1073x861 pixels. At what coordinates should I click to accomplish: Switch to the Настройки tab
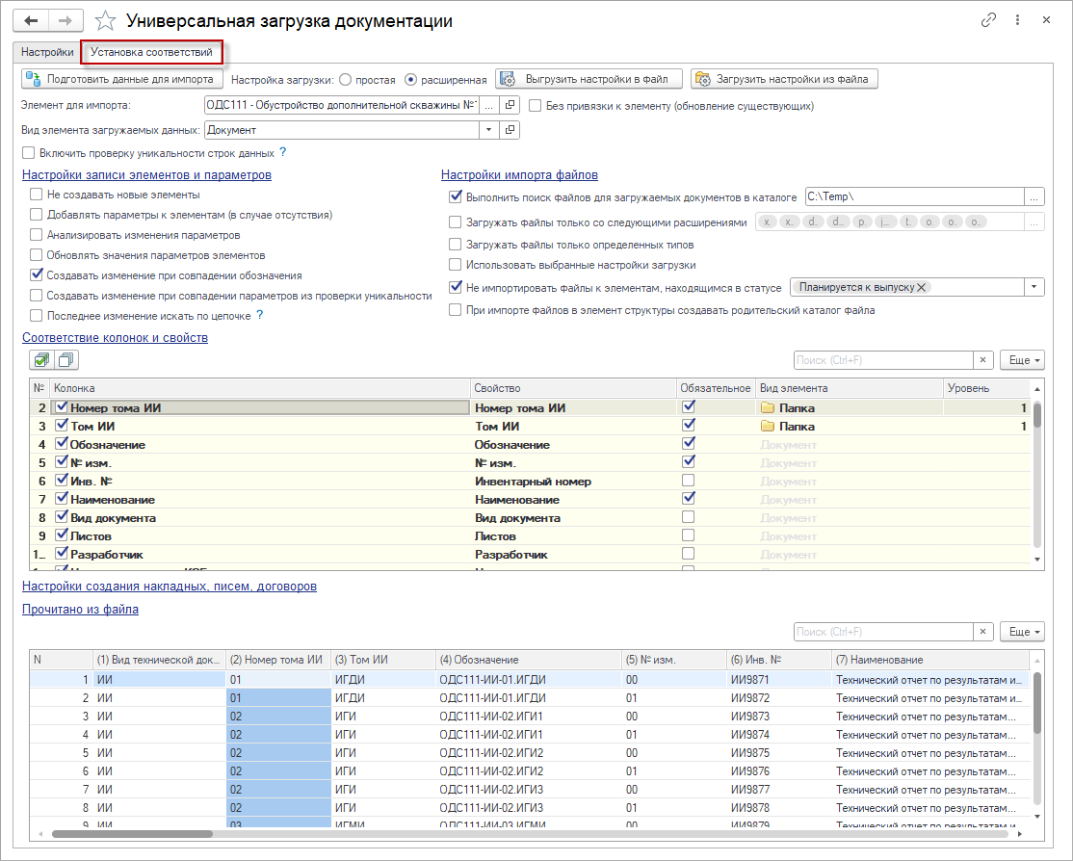[x=47, y=52]
